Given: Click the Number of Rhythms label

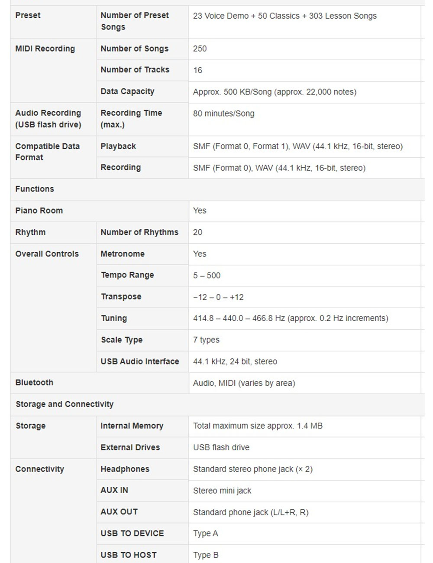Looking at the screenshot, I should click(139, 232).
